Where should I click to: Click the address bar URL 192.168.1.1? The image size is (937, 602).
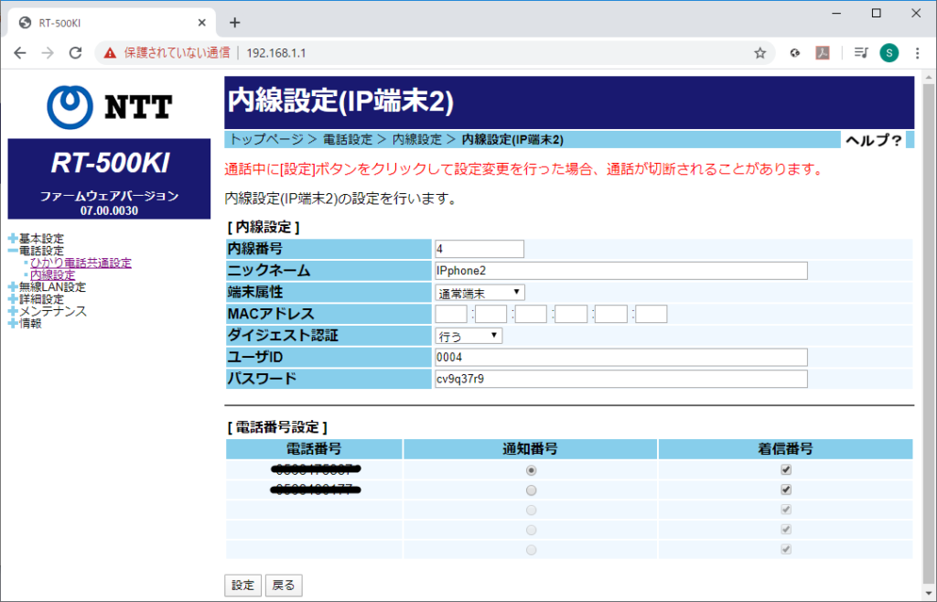coord(276,53)
